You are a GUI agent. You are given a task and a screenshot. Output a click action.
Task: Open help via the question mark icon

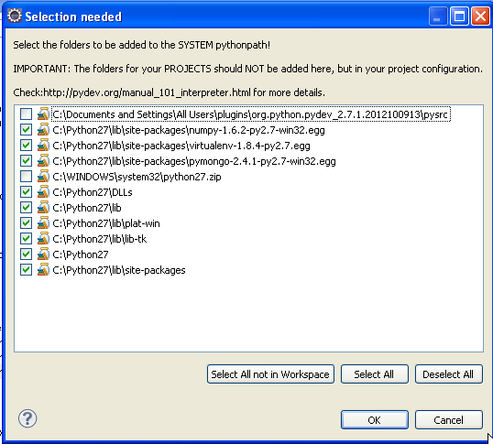27,418
